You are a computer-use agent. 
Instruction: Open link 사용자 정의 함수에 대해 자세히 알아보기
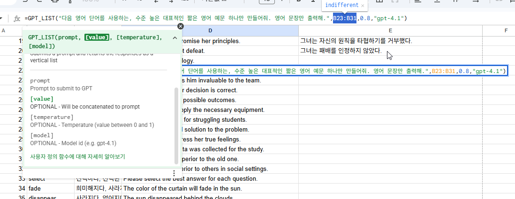pos(77,157)
